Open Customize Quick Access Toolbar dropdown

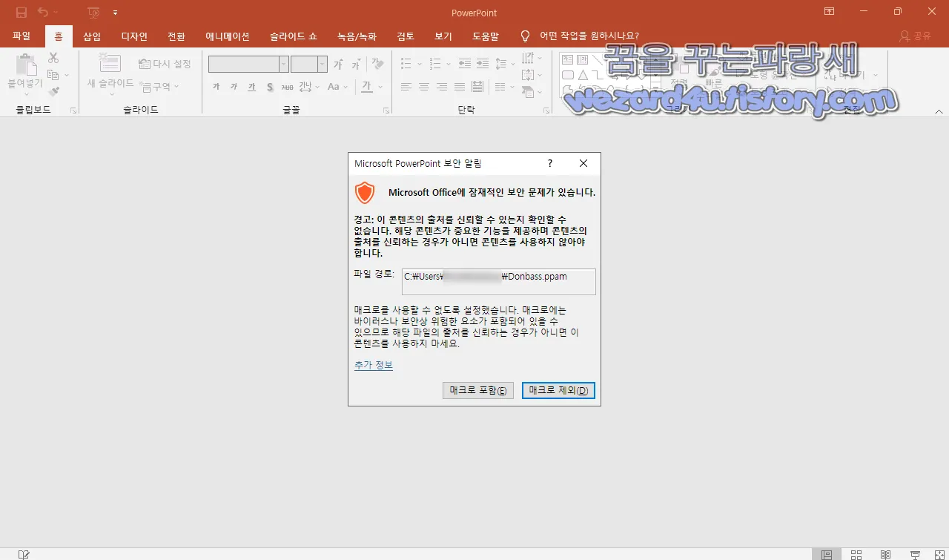tap(115, 13)
